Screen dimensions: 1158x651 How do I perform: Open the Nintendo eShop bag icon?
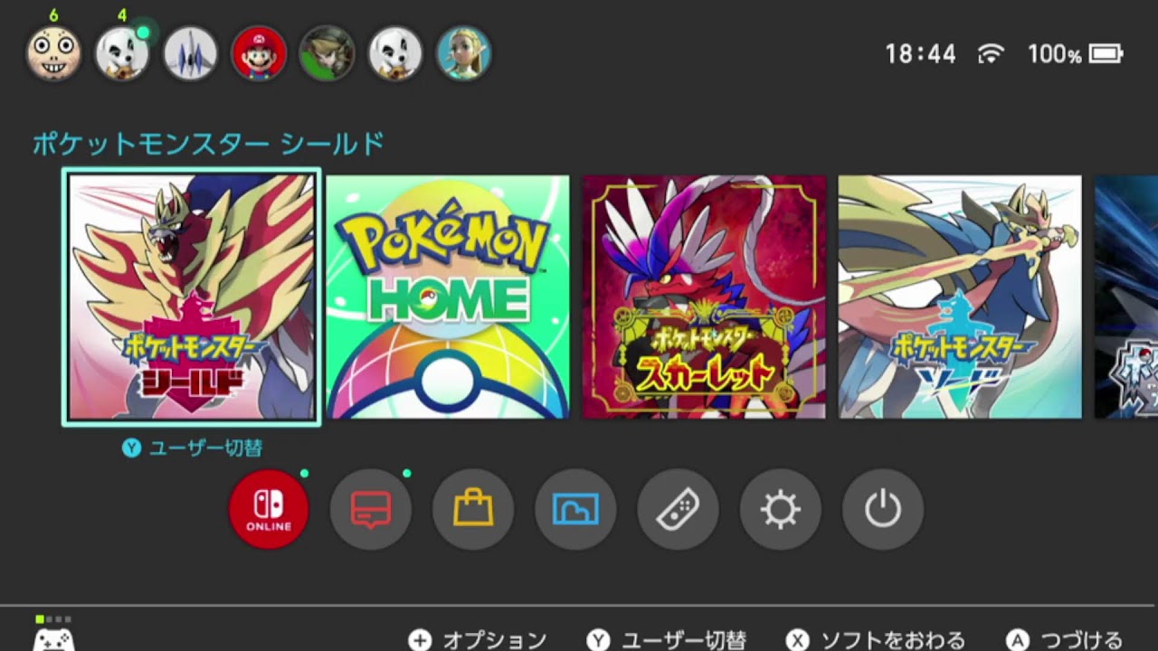473,509
